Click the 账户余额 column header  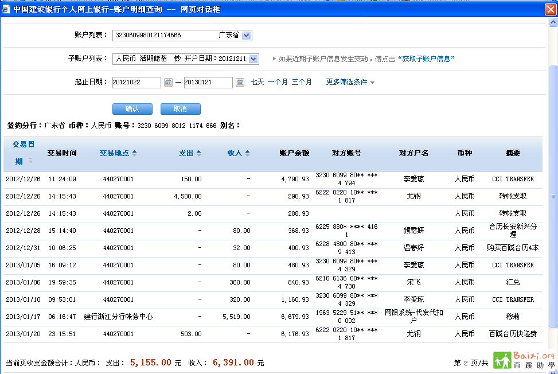[x=294, y=153]
